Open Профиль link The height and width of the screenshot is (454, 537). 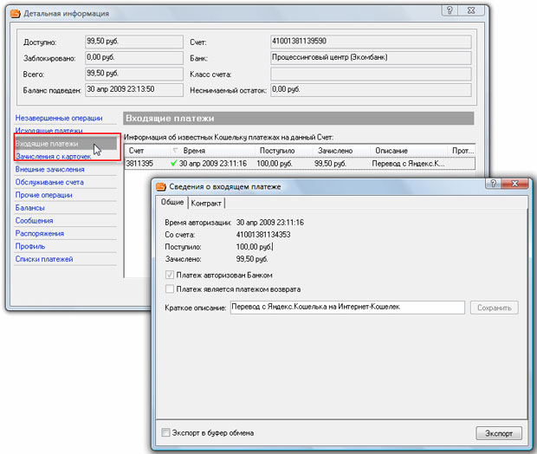pos(30,246)
